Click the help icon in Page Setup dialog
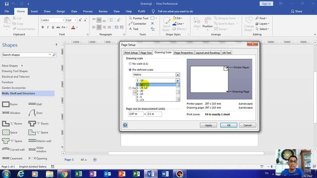 [125, 125]
